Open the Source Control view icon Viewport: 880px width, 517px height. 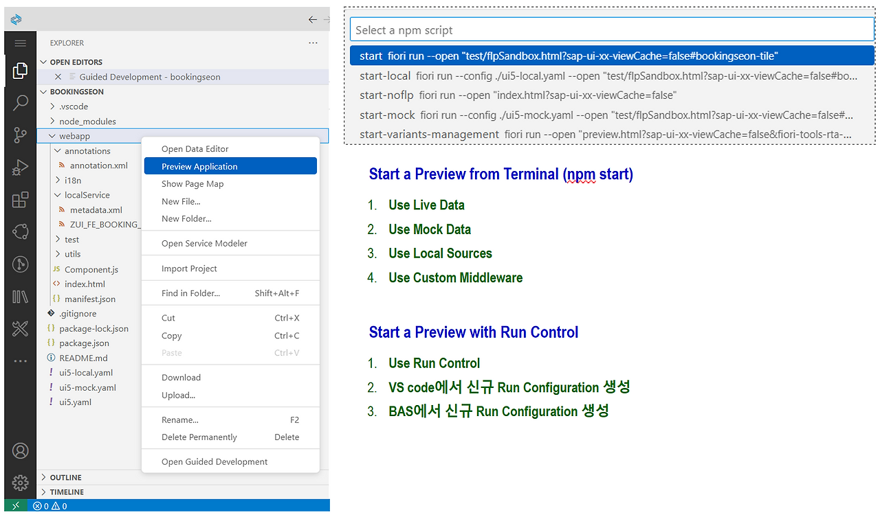click(x=20, y=135)
